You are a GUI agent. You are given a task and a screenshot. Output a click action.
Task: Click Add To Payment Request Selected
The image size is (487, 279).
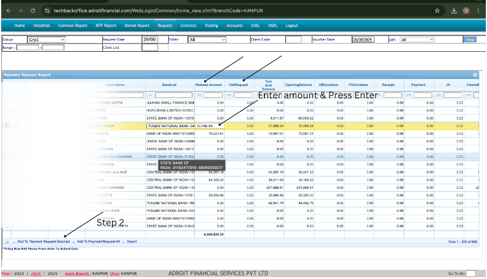coord(44,242)
